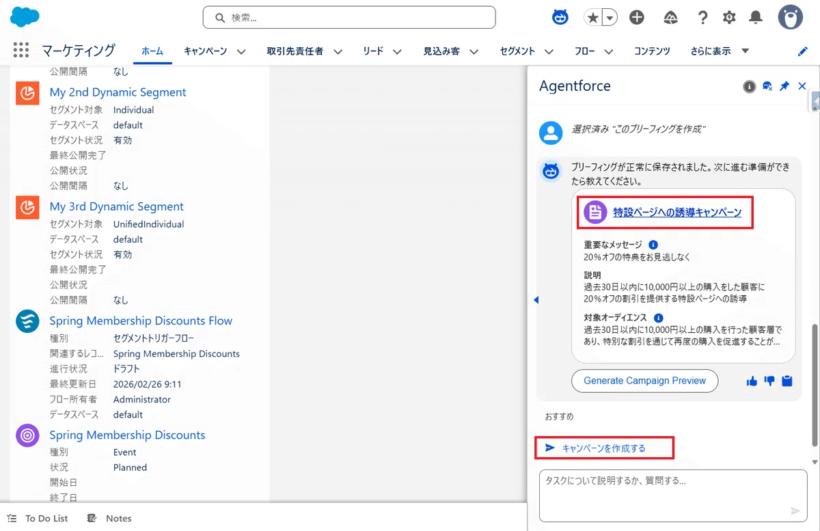Image resolution: width=820 pixels, height=531 pixels.
Task: Open the favorites list dropdown arrow
Action: [609, 18]
